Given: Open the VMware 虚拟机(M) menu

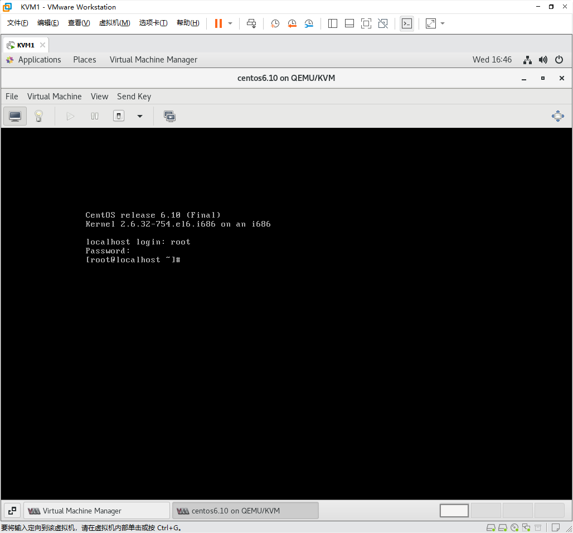Looking at the screenshot, I should pos(114,23).
